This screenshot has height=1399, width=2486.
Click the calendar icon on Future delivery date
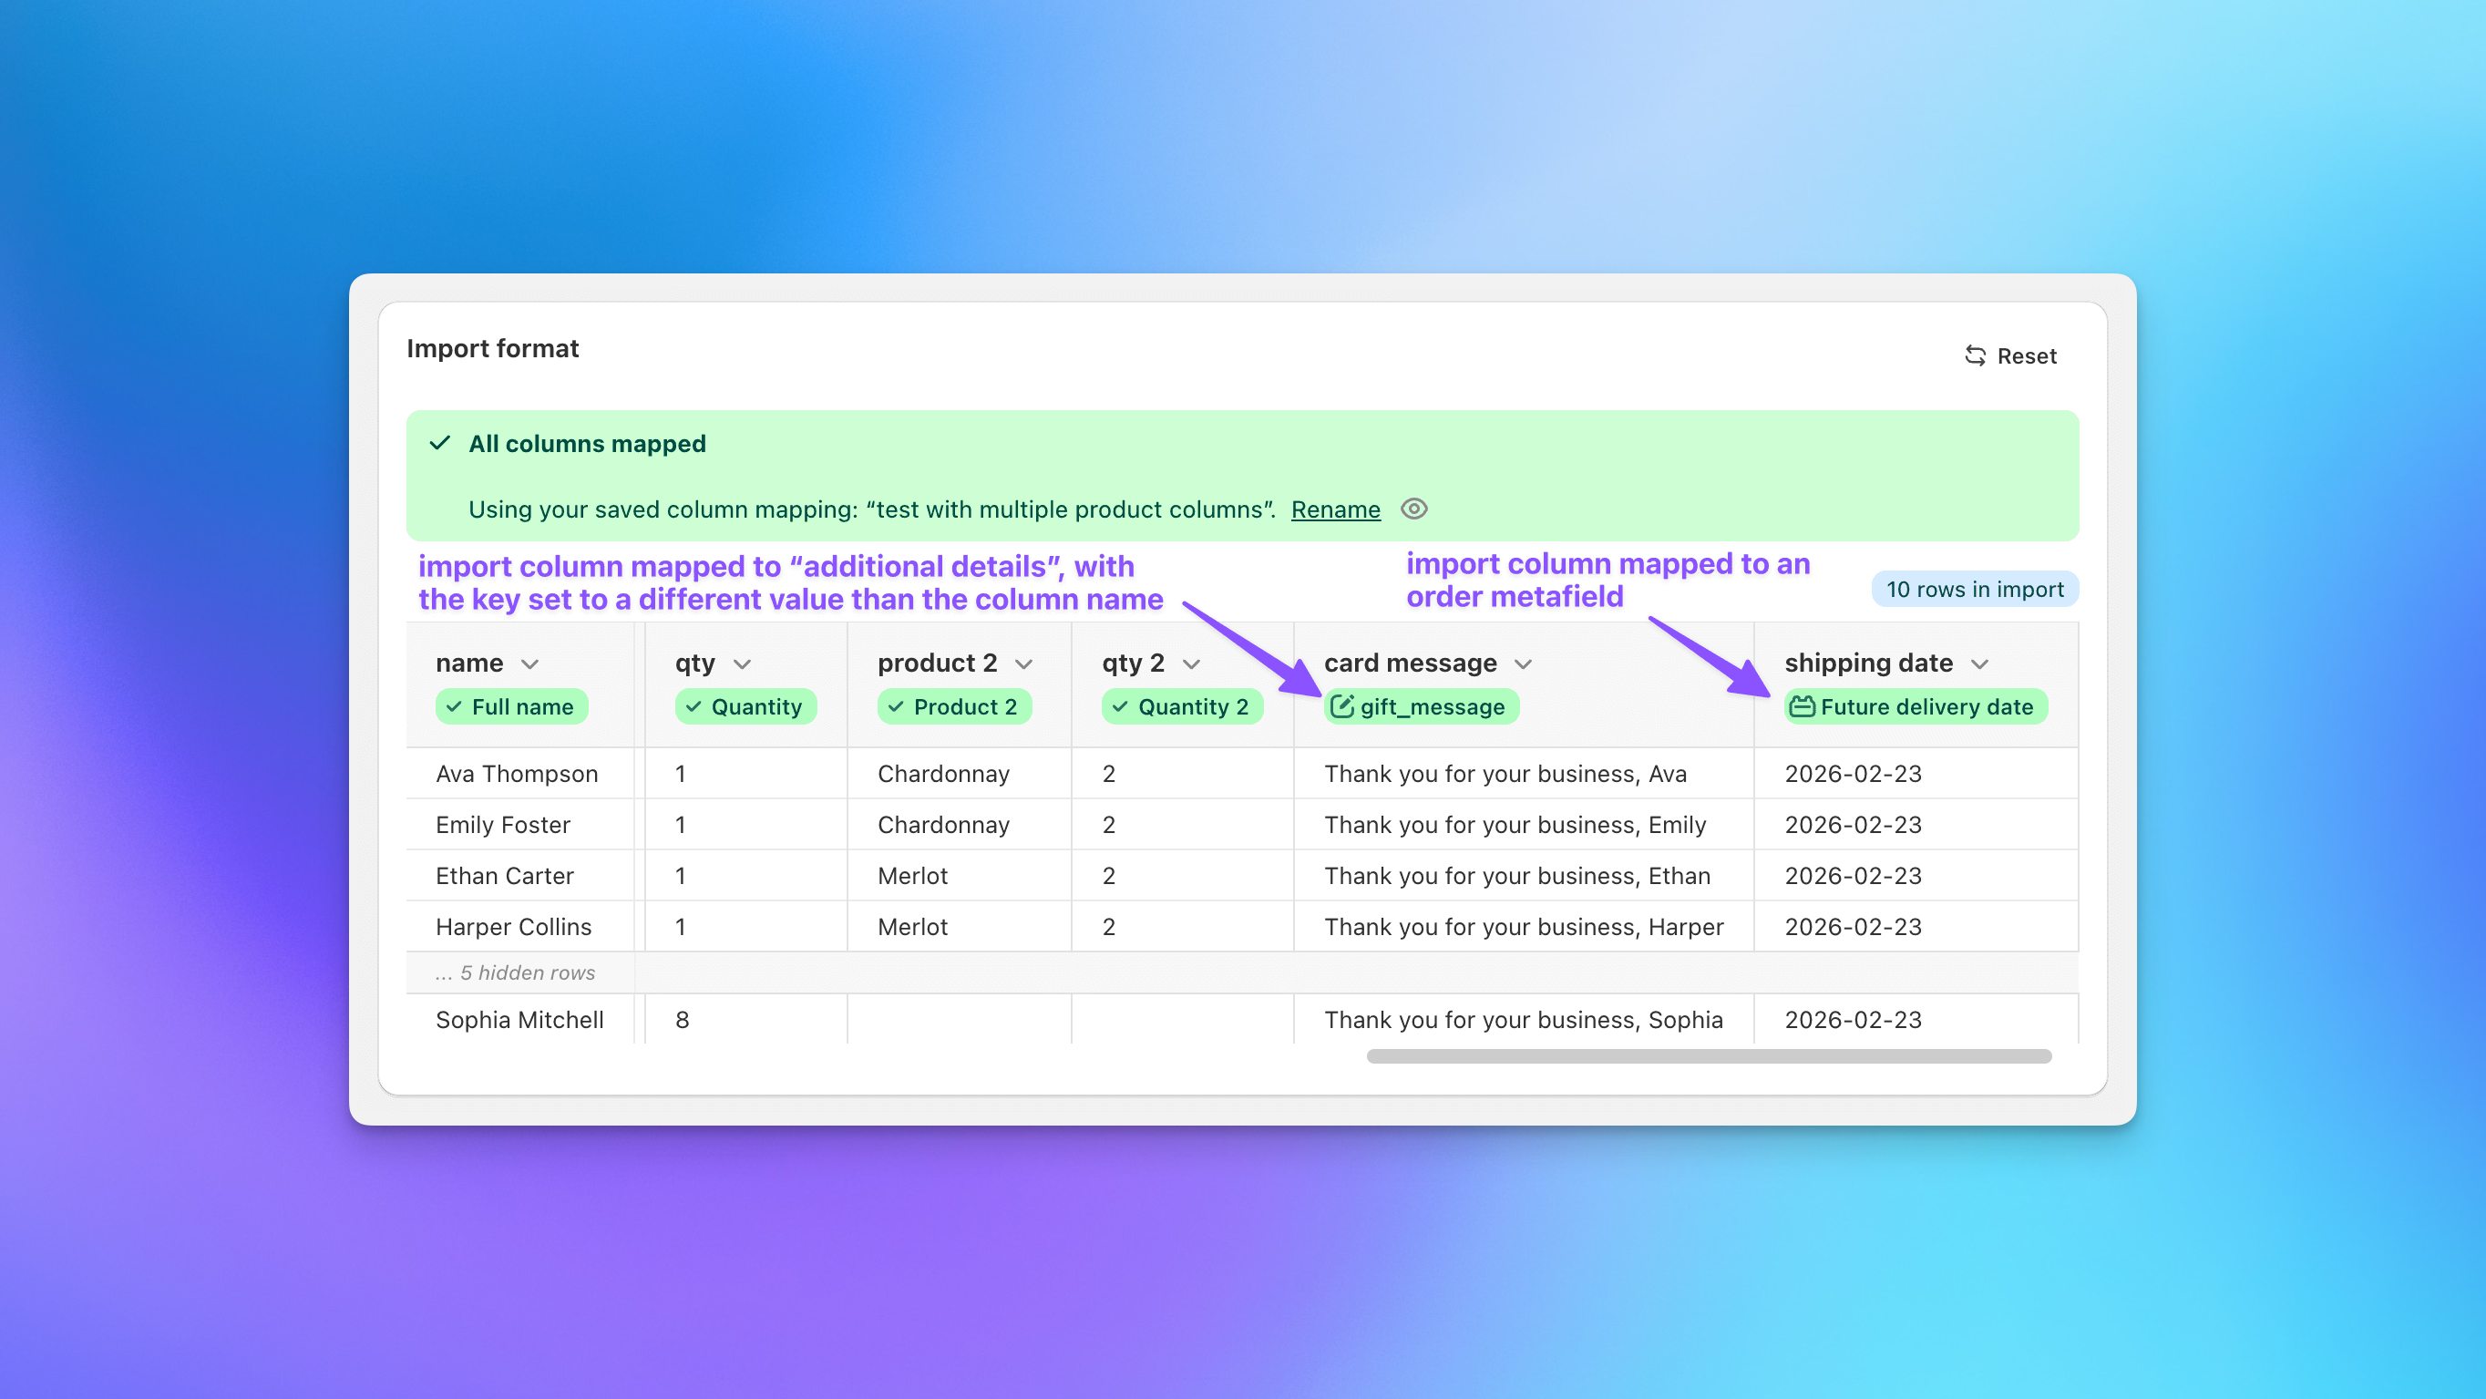(x=1803, y=705)
